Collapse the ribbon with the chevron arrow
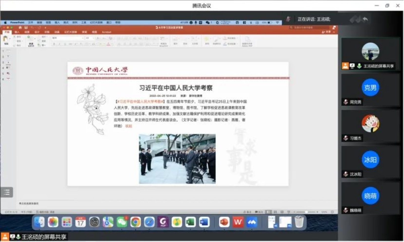The image size is (404, 242). click(x=334, y=32)
